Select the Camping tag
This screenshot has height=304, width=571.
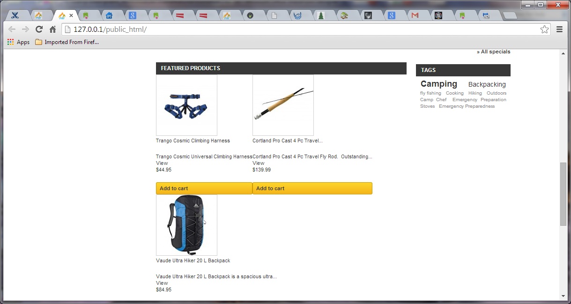(x=438, y=84)
